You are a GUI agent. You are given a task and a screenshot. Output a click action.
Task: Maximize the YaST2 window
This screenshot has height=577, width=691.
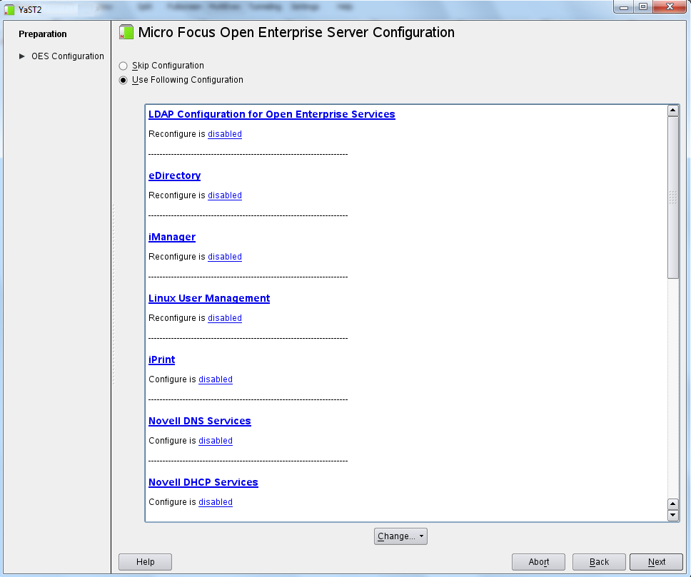tap(643, 7)
